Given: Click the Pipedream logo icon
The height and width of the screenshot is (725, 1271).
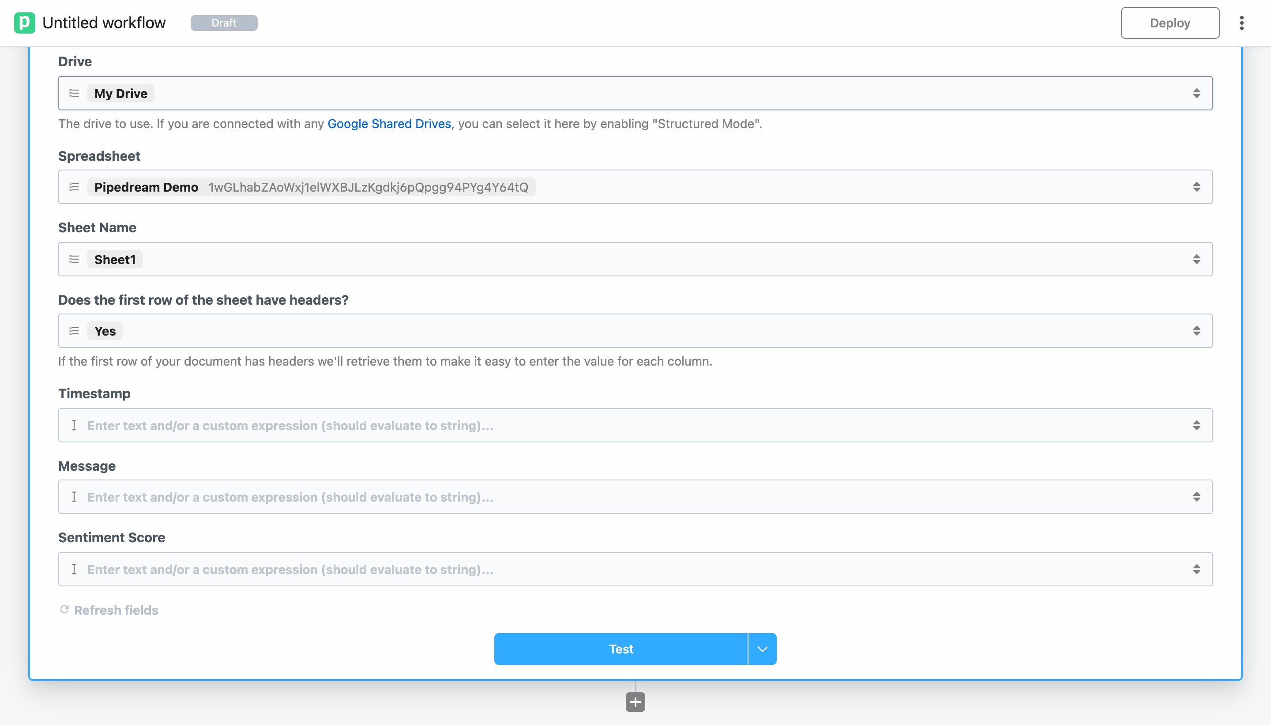Looking at the screenshot, I should pos(24,23).
